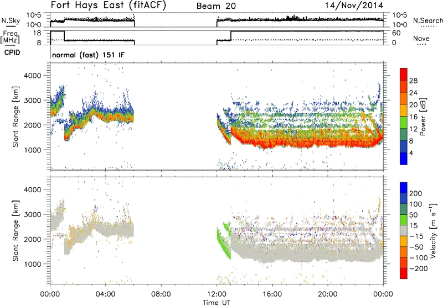Viewport: 443px width, 306px height.
Task: Click the '20:00' time axis label
Action: tap(328, 294)
